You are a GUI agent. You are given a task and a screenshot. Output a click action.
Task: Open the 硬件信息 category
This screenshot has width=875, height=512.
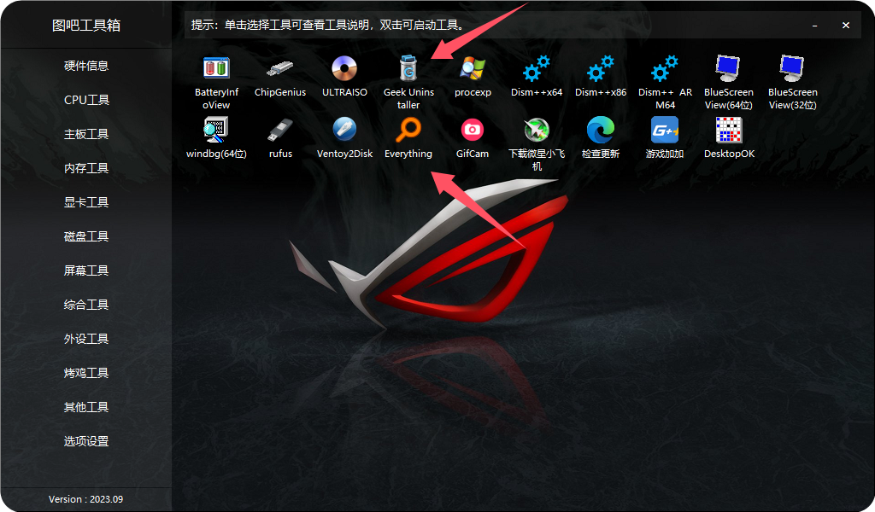click(86, 66)
